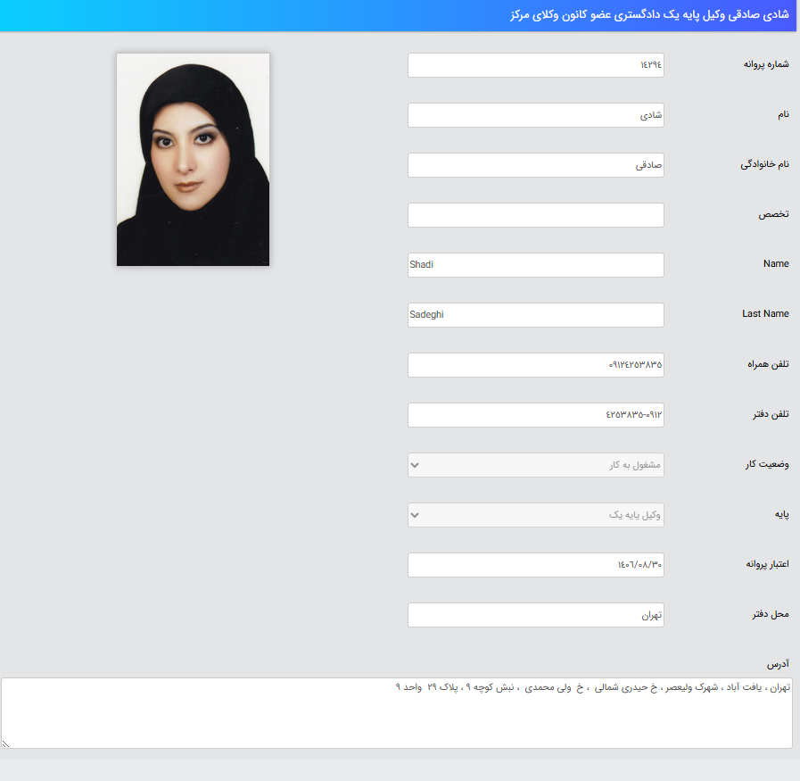Click the chevron on the work status selector
The width and height of the screenshot is (800, 781).
point(414,464)
